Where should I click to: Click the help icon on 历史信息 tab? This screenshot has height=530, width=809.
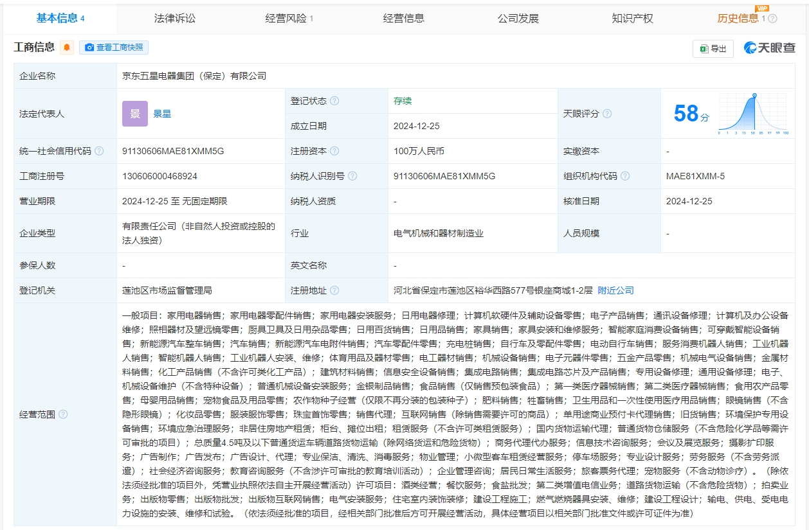click(x=772, y=19)
